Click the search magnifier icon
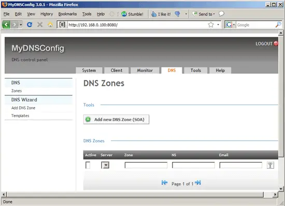 tap(278, 24)
